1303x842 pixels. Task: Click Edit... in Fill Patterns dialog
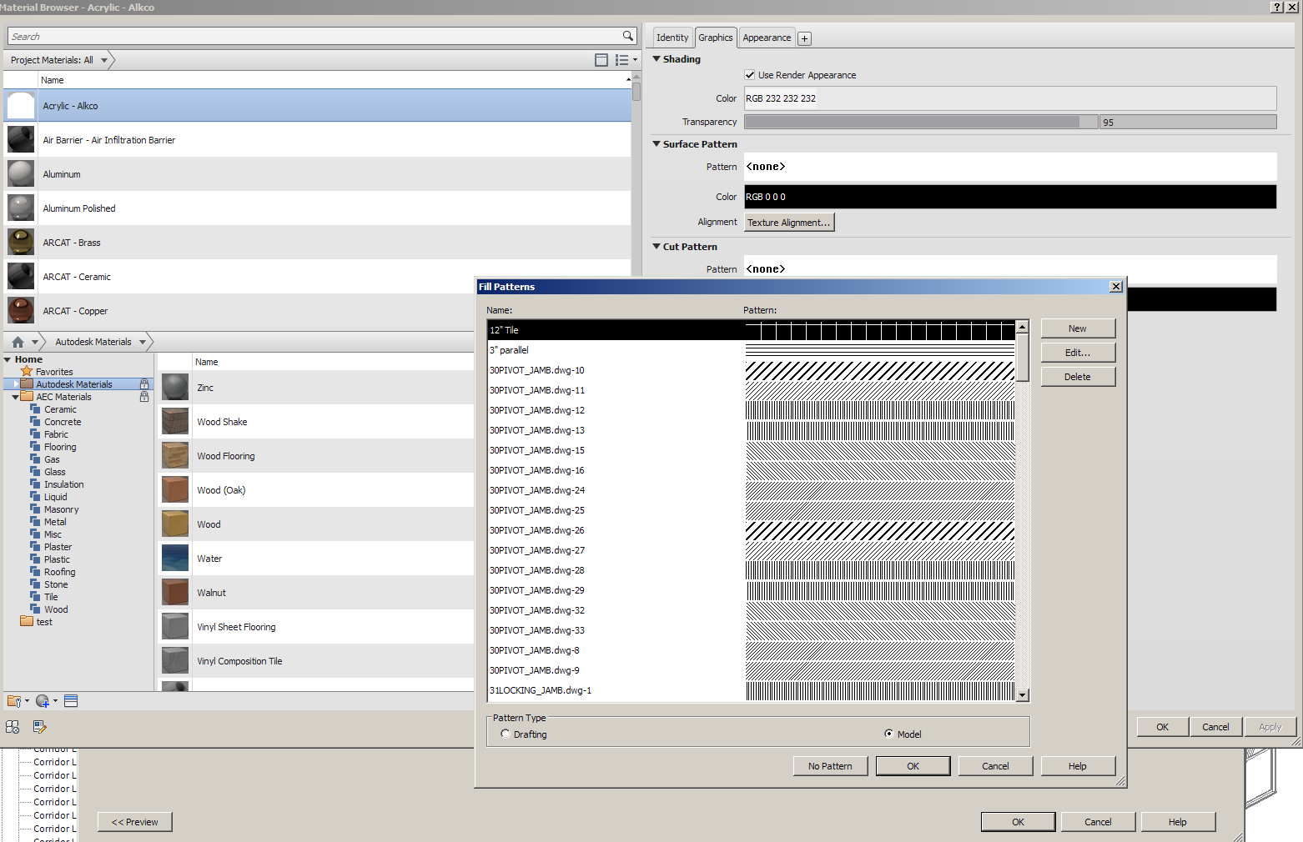pos(1078,353)
